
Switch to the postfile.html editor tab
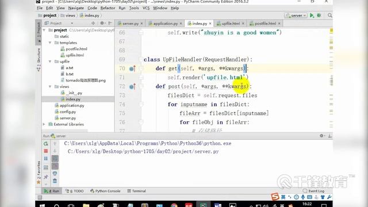click(265, 24)
